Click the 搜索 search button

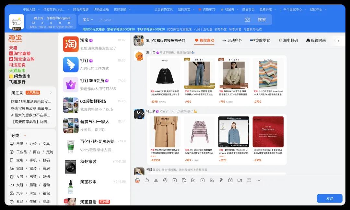(x=262, y=20)
